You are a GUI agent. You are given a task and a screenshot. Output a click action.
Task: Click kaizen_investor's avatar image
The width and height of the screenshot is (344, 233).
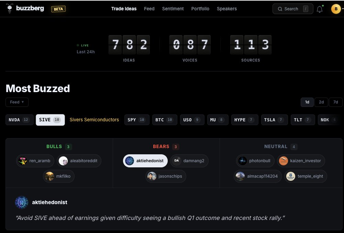click(284, 161)
